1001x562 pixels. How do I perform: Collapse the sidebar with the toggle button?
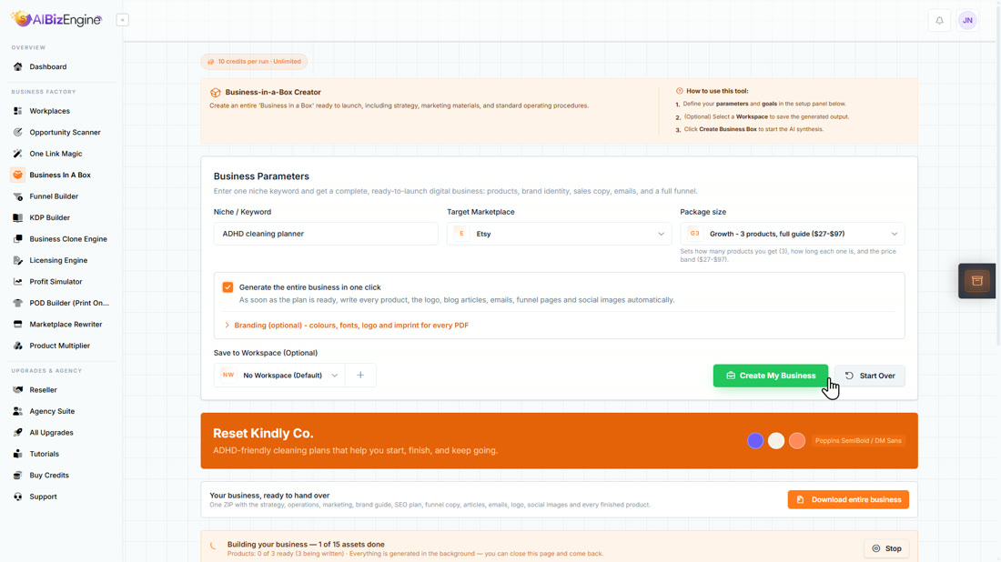click(x=123, y=20)
